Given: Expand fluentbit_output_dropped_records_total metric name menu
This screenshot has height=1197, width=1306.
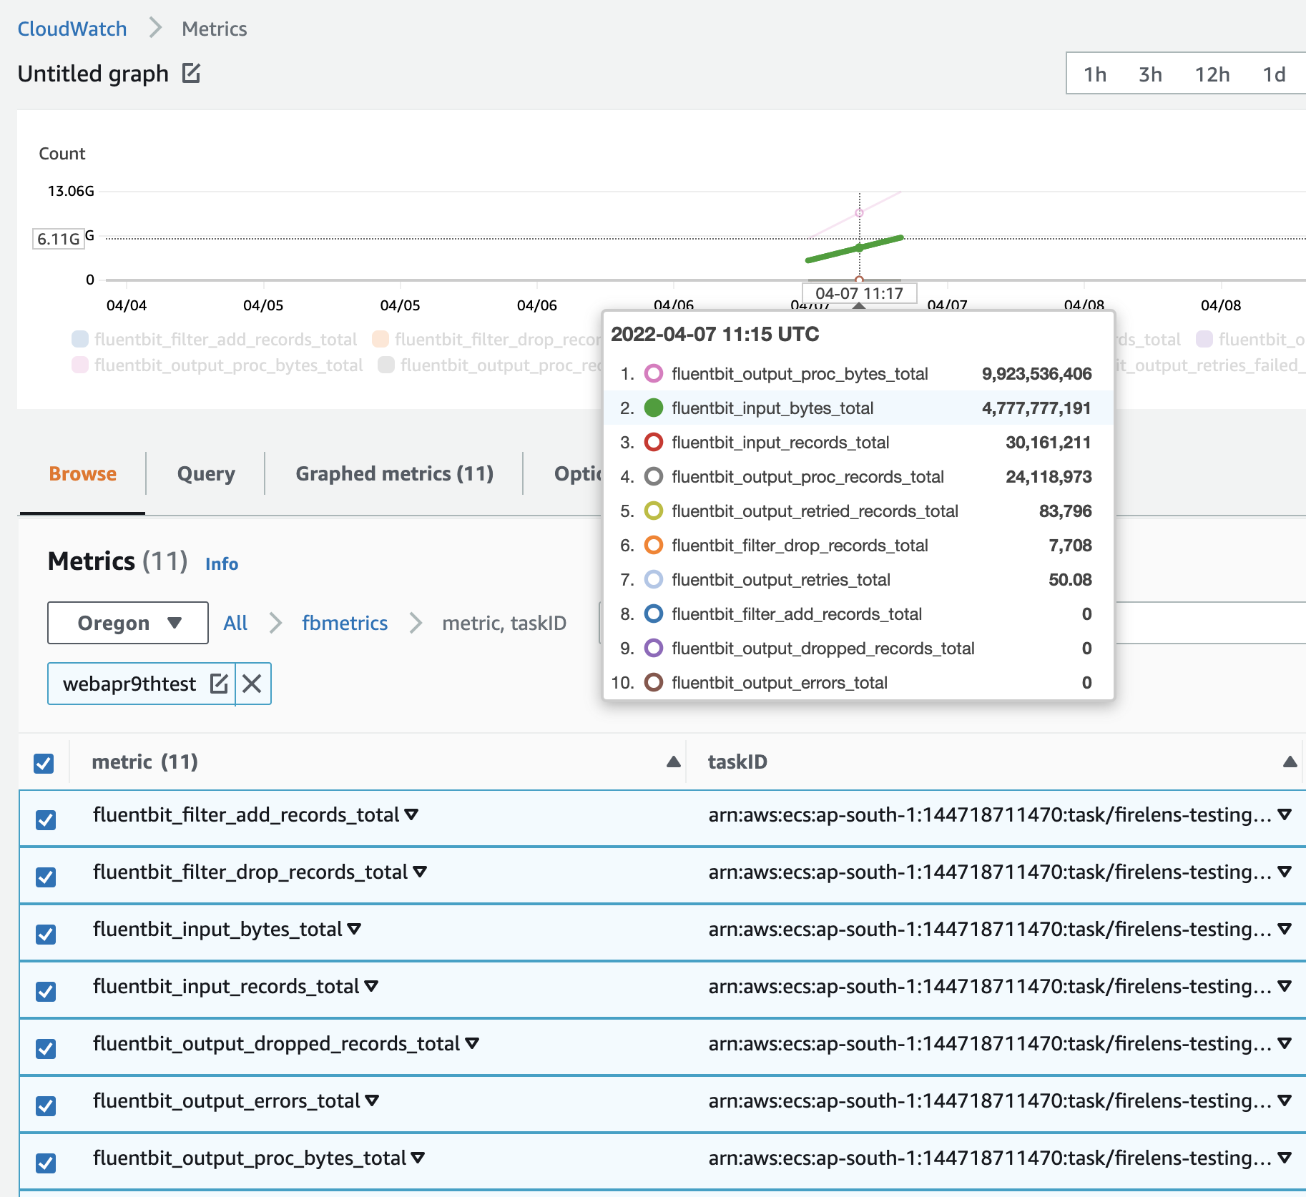Looking at the screenshot, I should point(472,1043).
